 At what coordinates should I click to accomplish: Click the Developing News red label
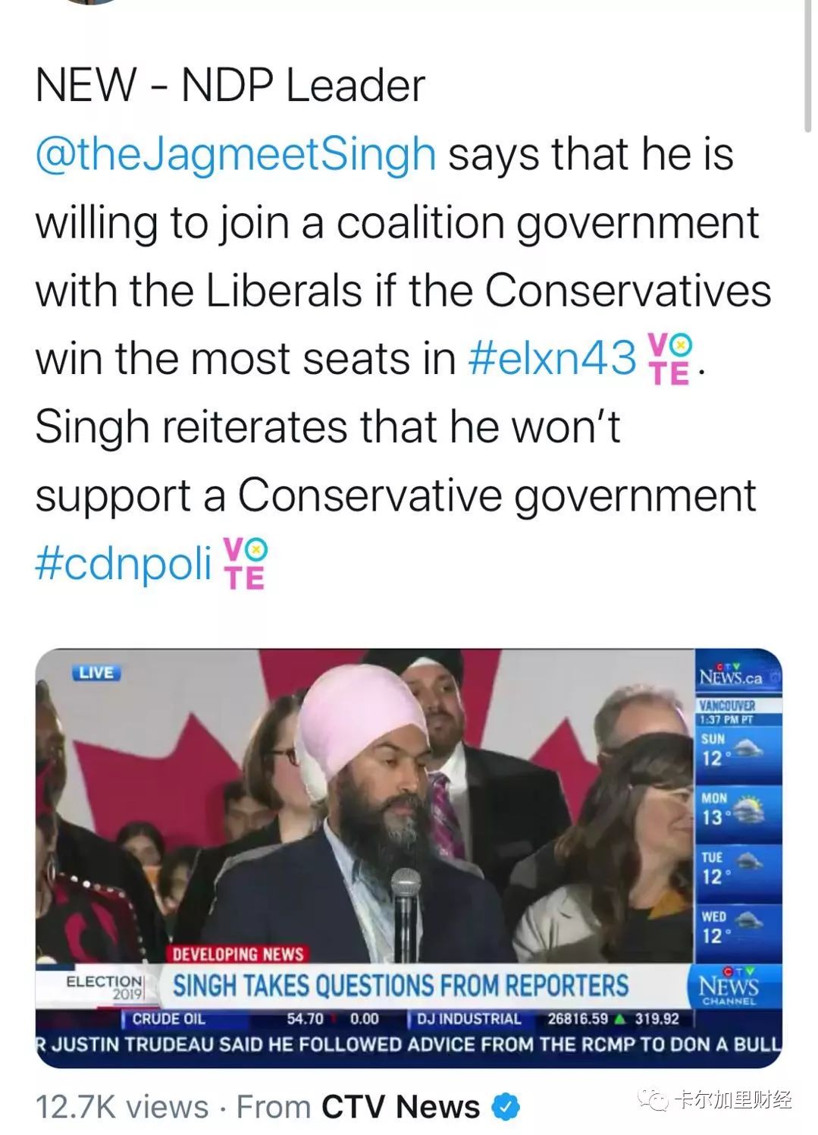tap(238, 954)
